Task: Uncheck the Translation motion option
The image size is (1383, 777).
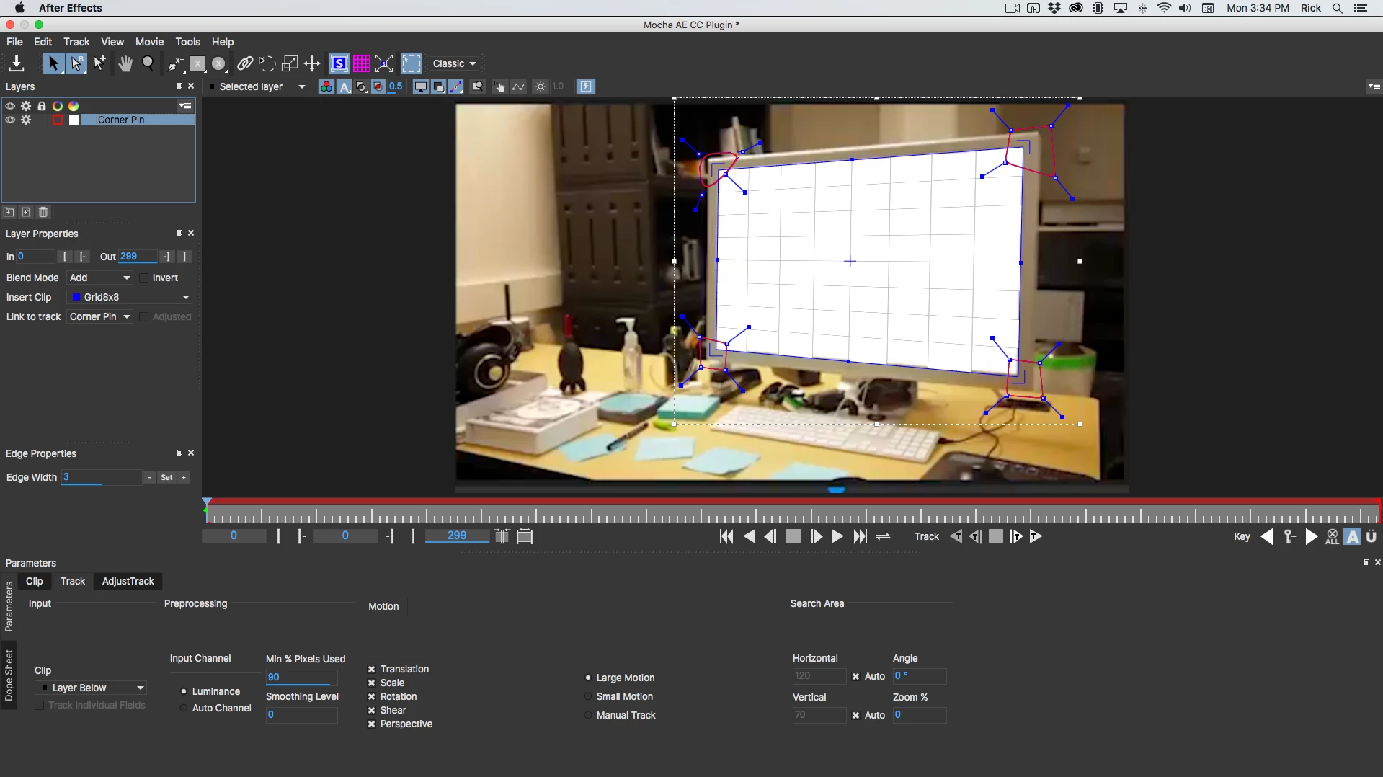Action: tap(371, 669)
